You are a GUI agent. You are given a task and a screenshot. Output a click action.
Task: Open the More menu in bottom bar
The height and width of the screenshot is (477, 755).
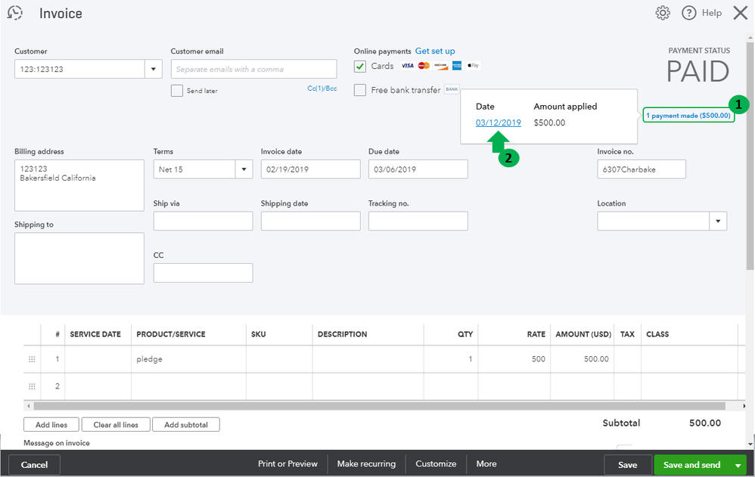(x=486, y=463)
